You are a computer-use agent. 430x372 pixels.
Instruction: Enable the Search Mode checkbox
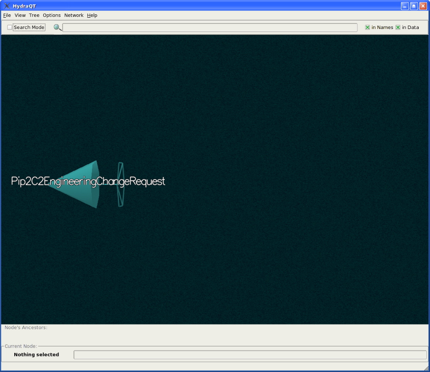coord(10,27)
